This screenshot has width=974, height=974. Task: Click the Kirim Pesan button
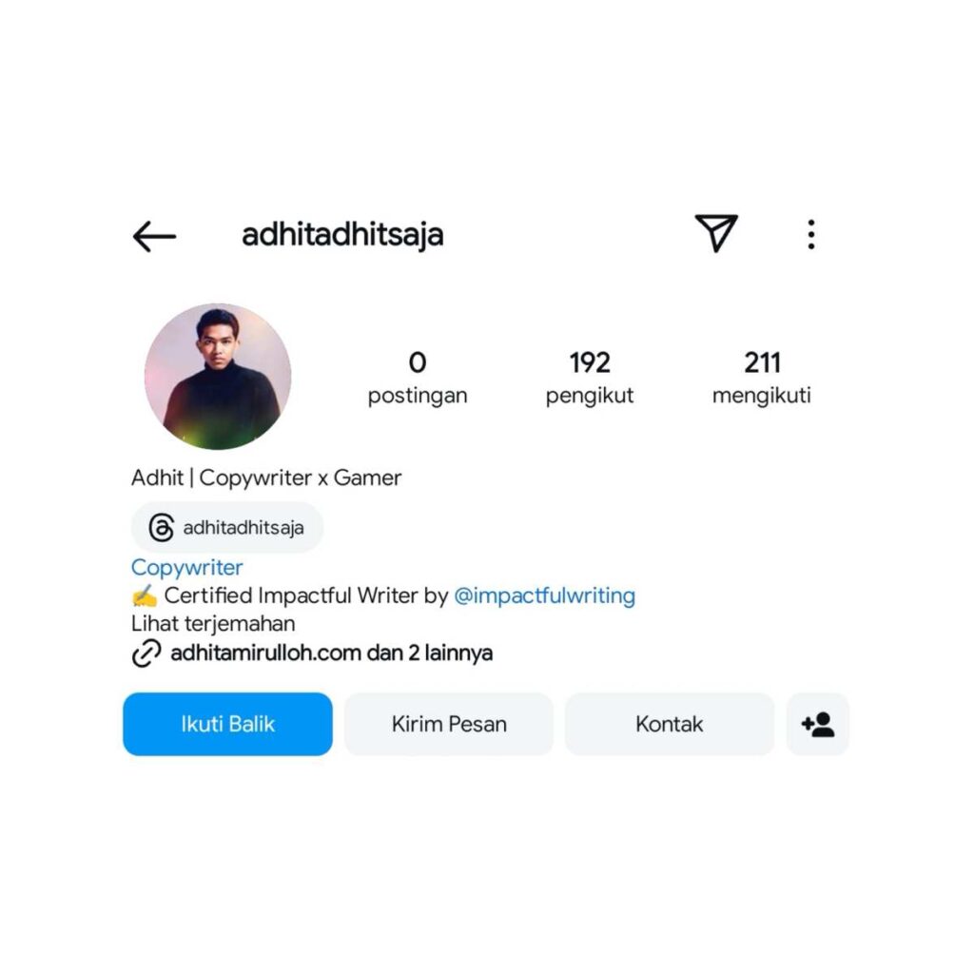(449, 724)
